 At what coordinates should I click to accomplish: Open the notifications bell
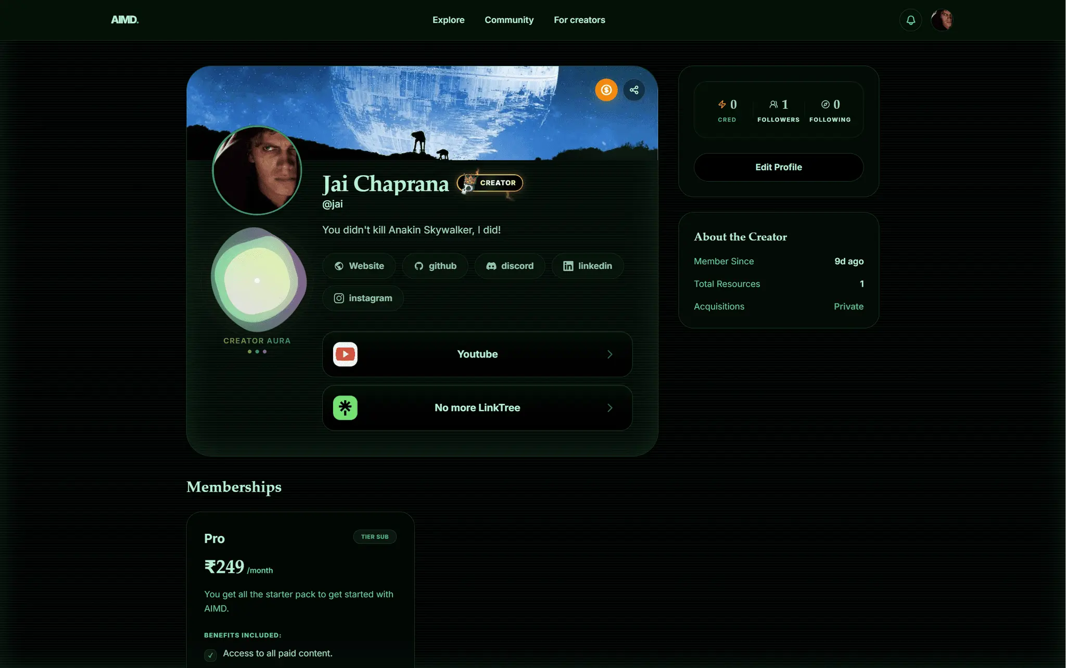910,20
